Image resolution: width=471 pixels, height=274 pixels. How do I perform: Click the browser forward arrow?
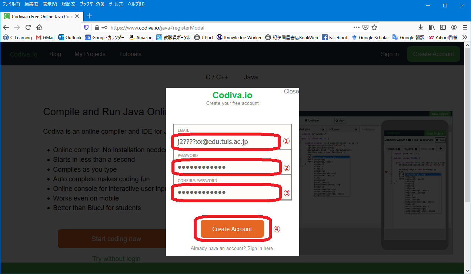point(17,27)
